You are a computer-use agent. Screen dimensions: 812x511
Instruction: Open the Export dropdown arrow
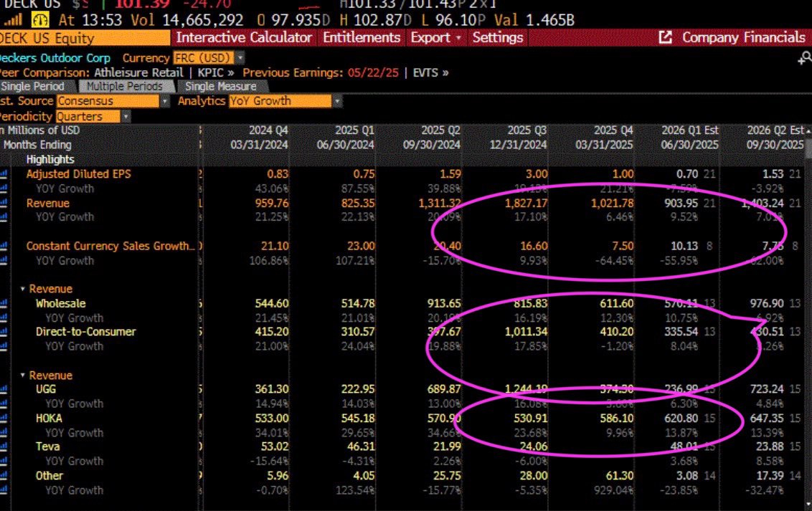(458, 38)
